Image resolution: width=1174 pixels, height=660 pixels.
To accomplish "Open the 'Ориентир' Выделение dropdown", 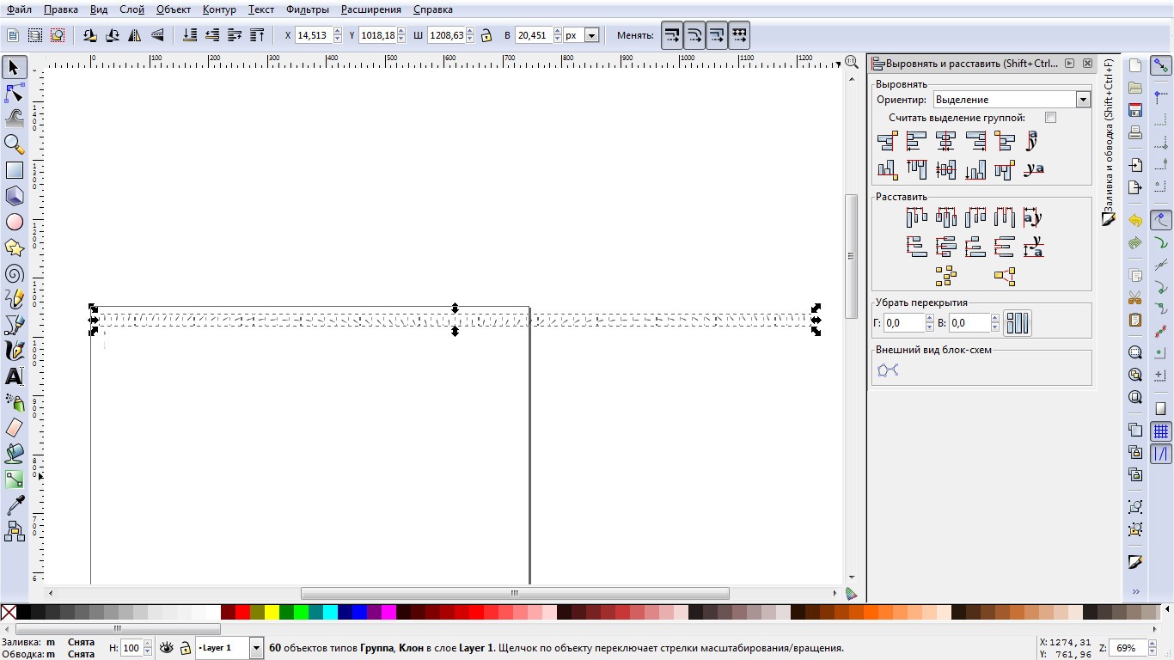I will coord(1012,100).
